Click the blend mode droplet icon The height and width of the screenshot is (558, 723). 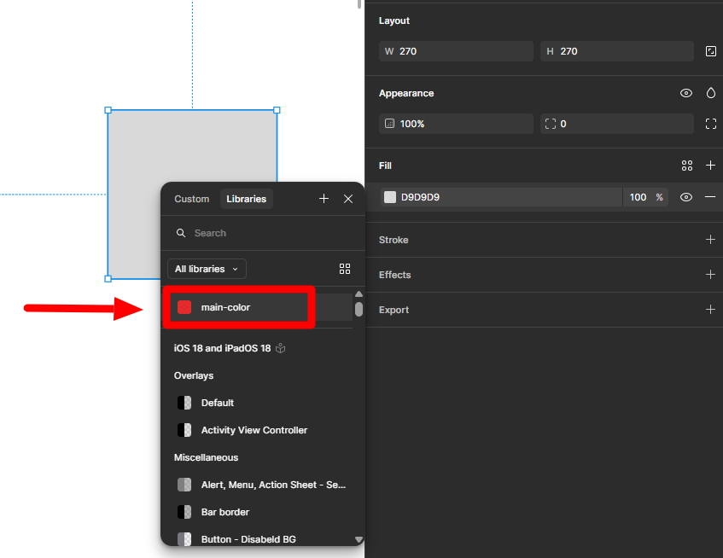(x=710, y=93)
